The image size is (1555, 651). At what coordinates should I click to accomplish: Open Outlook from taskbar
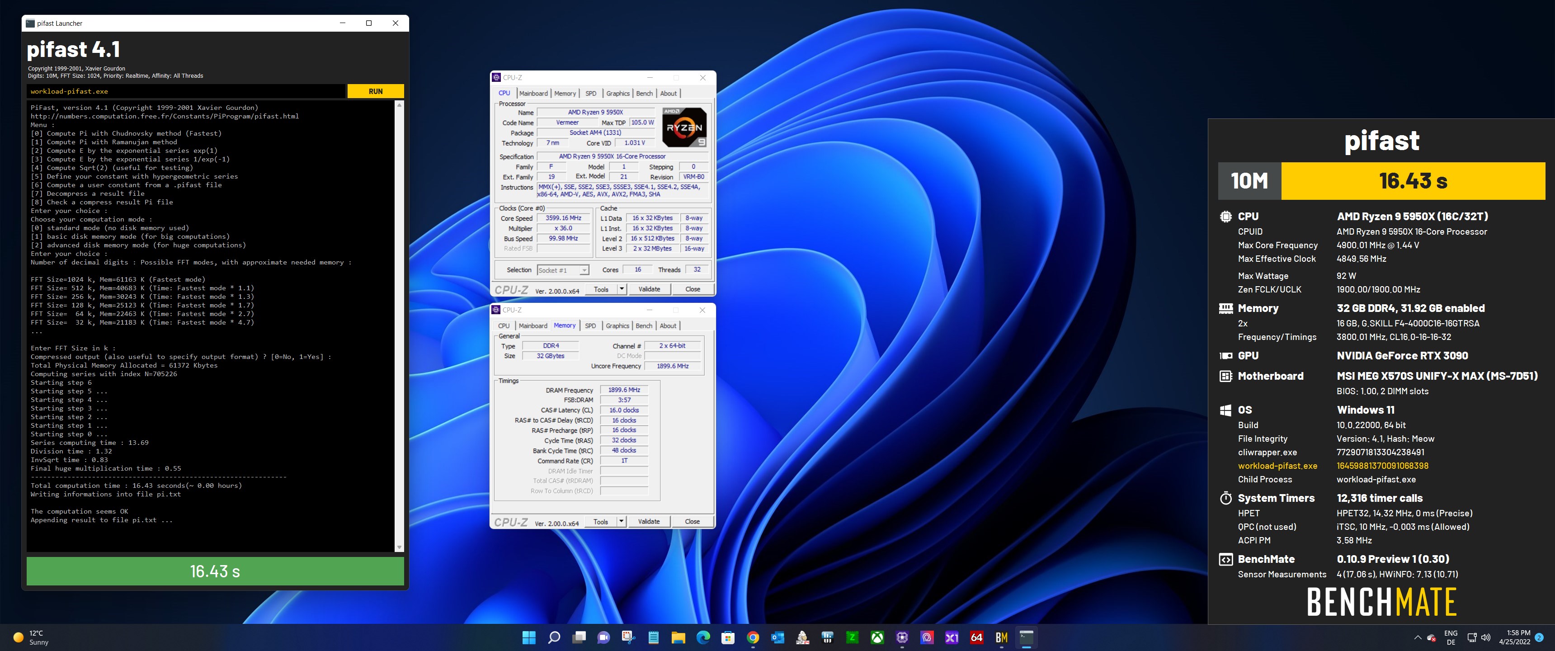click(777, 637)
